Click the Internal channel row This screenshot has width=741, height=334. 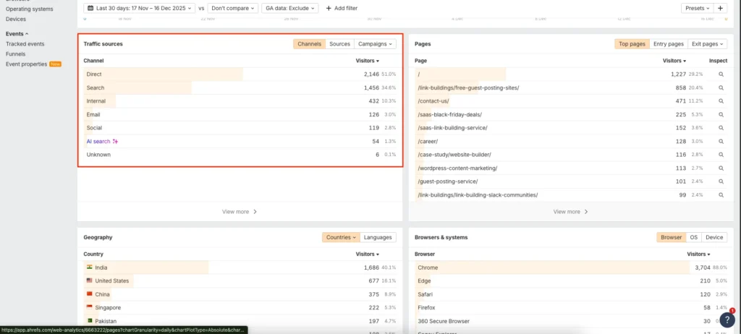[240, 101]
